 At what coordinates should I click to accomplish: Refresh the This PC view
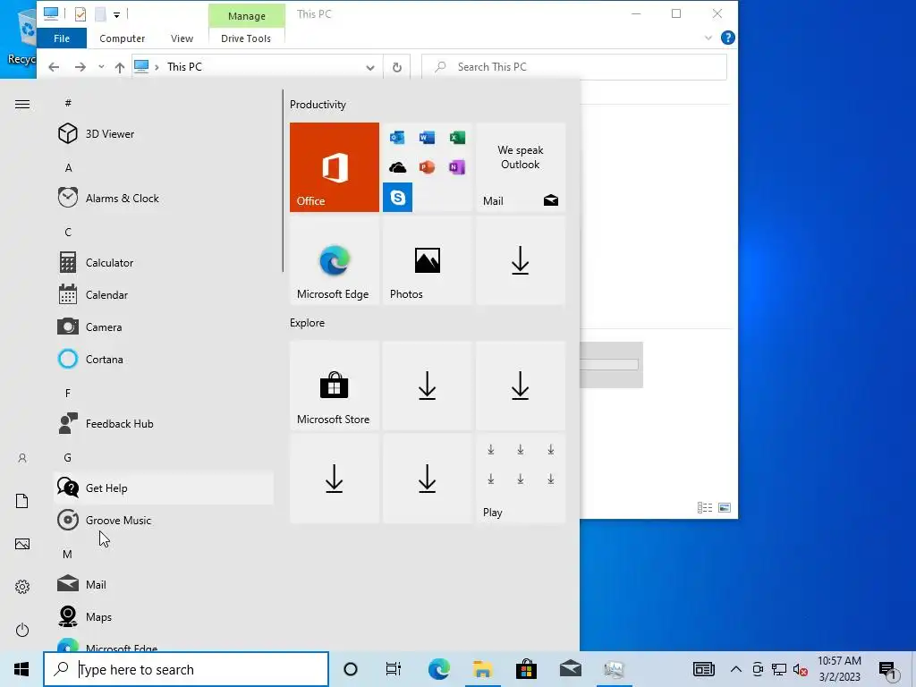coord(396,67)
